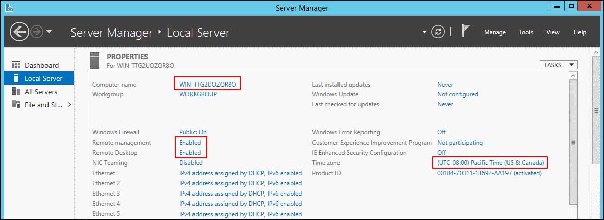Screen dimensions: 604x220
Task: Open the Tools menu
Action: (525, 32)
